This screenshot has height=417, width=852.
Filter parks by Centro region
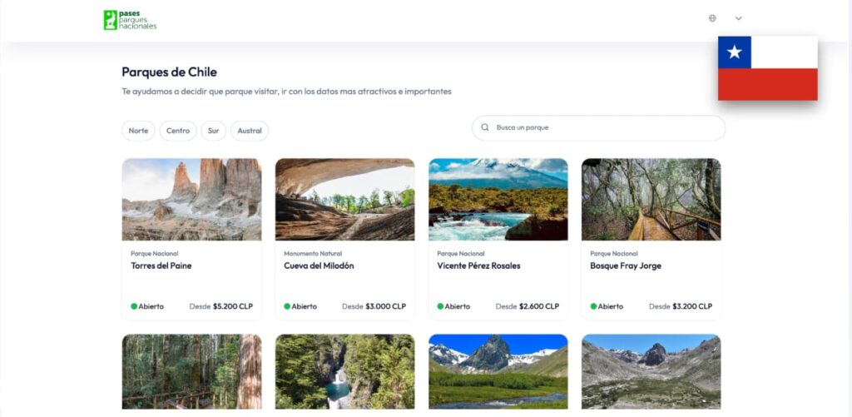pos(178,131)
